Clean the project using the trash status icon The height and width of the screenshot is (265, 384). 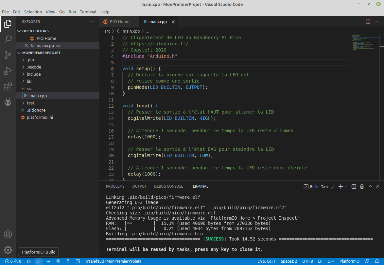tap(58, 261)
